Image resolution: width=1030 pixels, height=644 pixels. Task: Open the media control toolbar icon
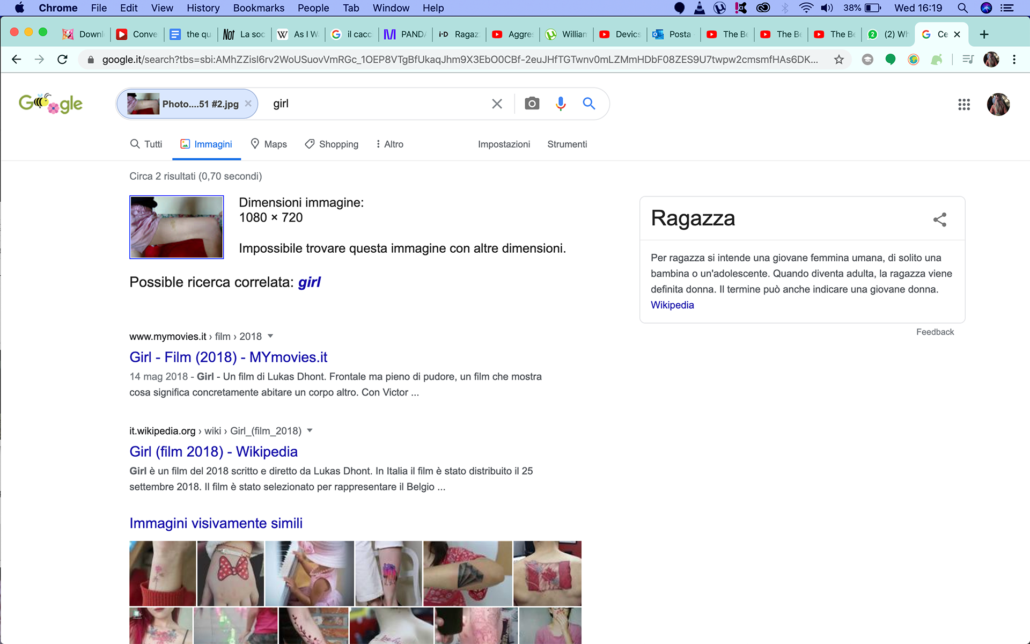[968, 60]
